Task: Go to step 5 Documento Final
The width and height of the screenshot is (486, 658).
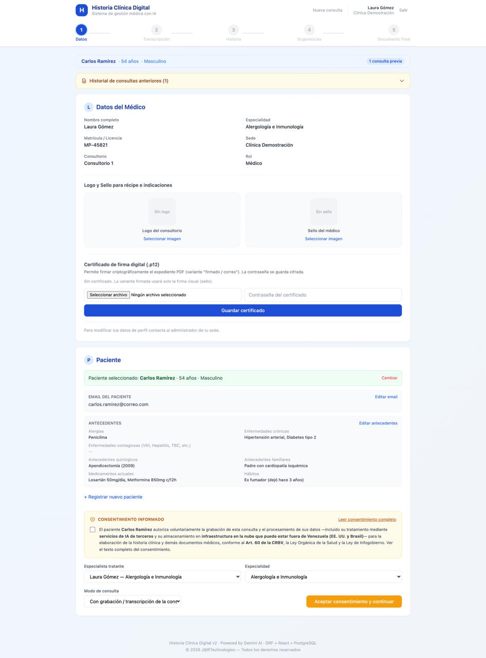Action: click(394, 30)
